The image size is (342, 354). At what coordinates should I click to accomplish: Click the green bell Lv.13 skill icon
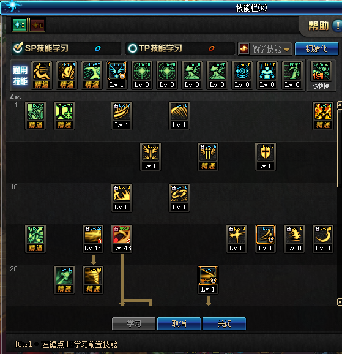[64, 280]
